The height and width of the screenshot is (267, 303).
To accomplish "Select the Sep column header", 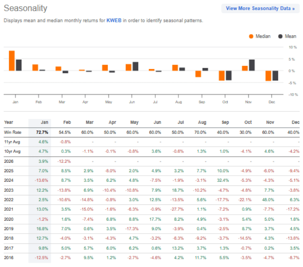I will (x=225, y=122).
